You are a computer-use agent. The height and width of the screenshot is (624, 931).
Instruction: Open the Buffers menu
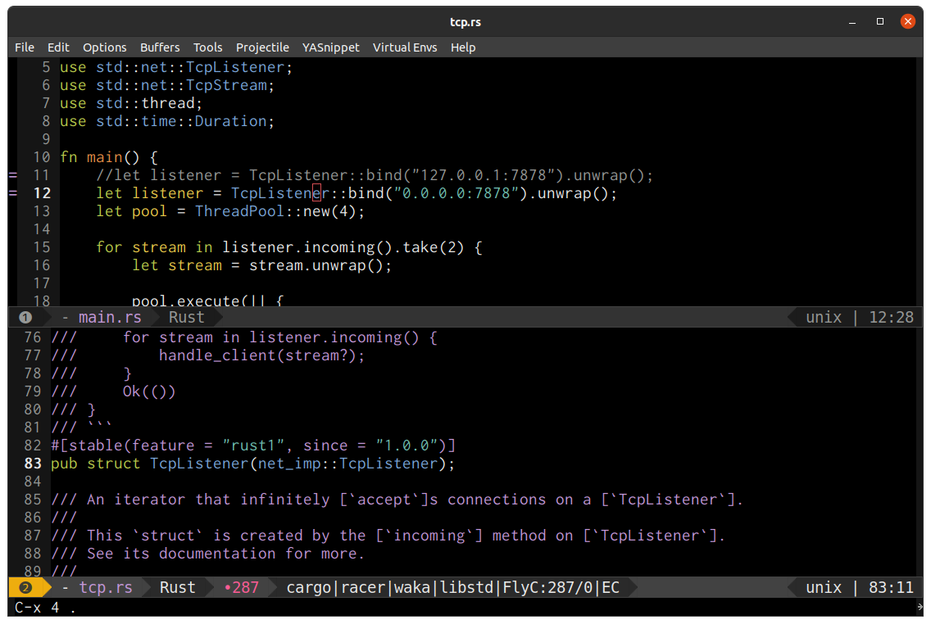(x=160, y=47)
